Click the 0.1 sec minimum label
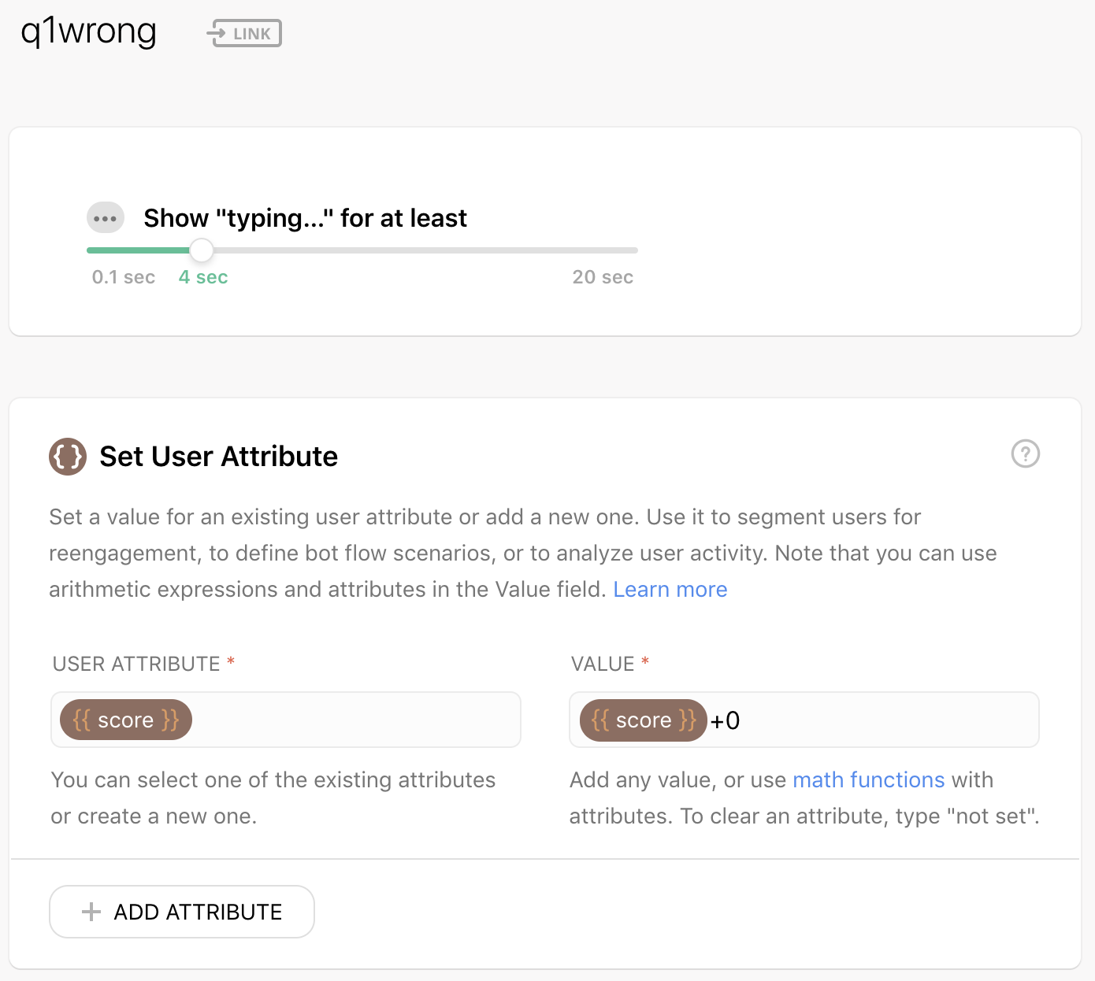The width and height of the screenshot is (1095, 981). (124, 277)
